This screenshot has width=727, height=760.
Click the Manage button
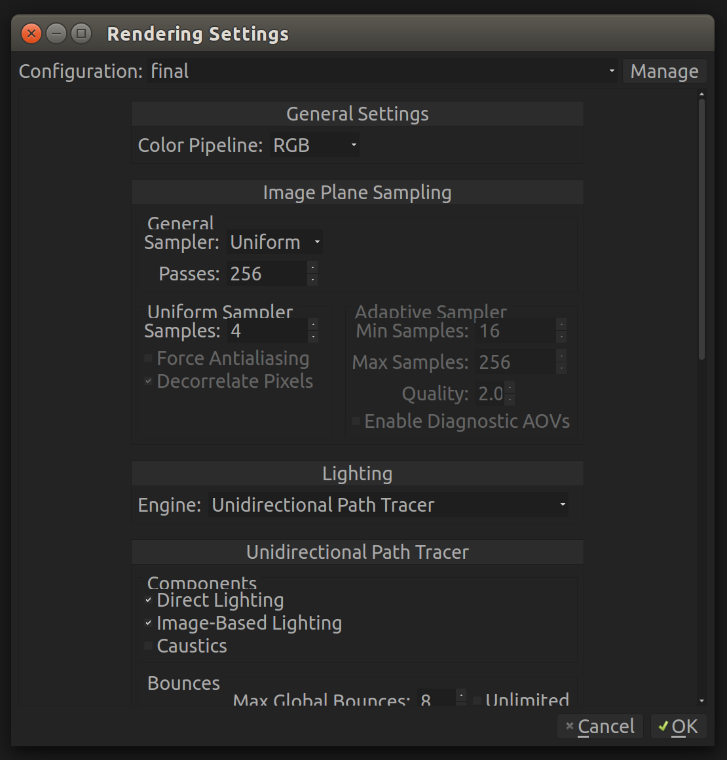tap(664, 71)
